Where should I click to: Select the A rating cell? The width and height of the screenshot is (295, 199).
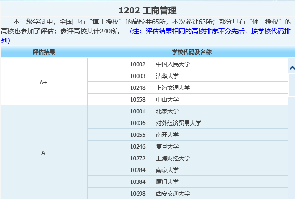pos(43,153)
